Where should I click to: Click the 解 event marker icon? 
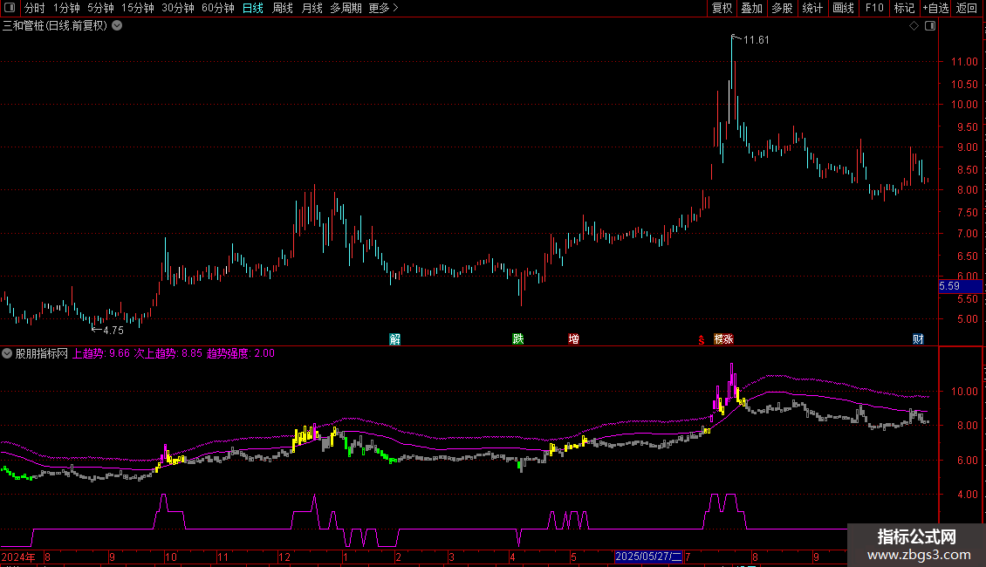click(x=395, y=339)
